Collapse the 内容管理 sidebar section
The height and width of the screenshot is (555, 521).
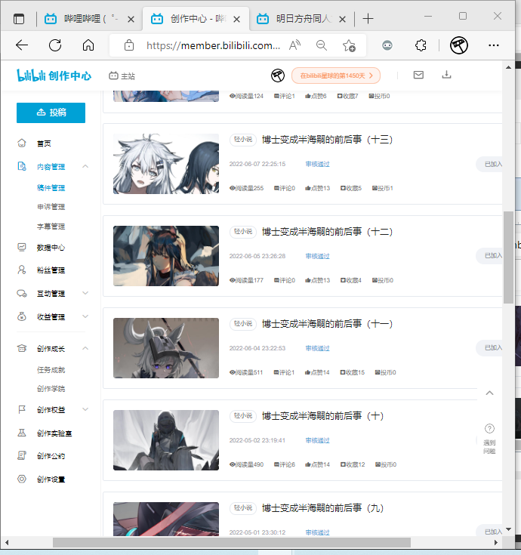85,166
